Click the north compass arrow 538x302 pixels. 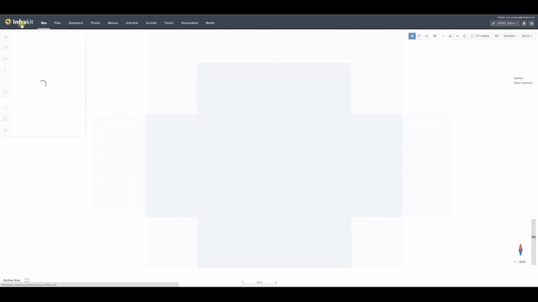click(x=521, y=250)
